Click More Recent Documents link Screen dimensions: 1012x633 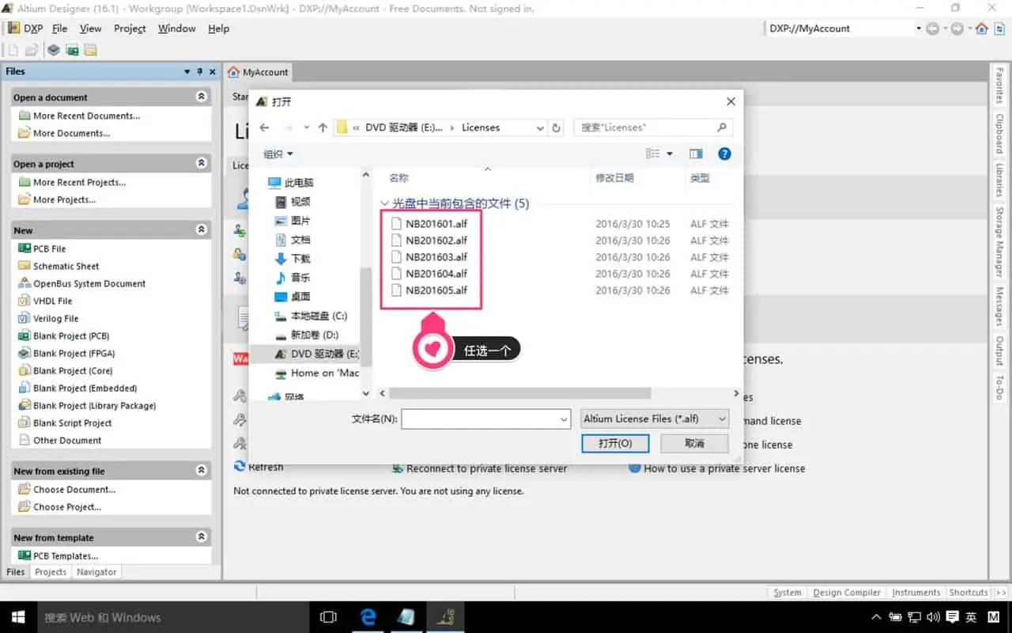(86, 116)
